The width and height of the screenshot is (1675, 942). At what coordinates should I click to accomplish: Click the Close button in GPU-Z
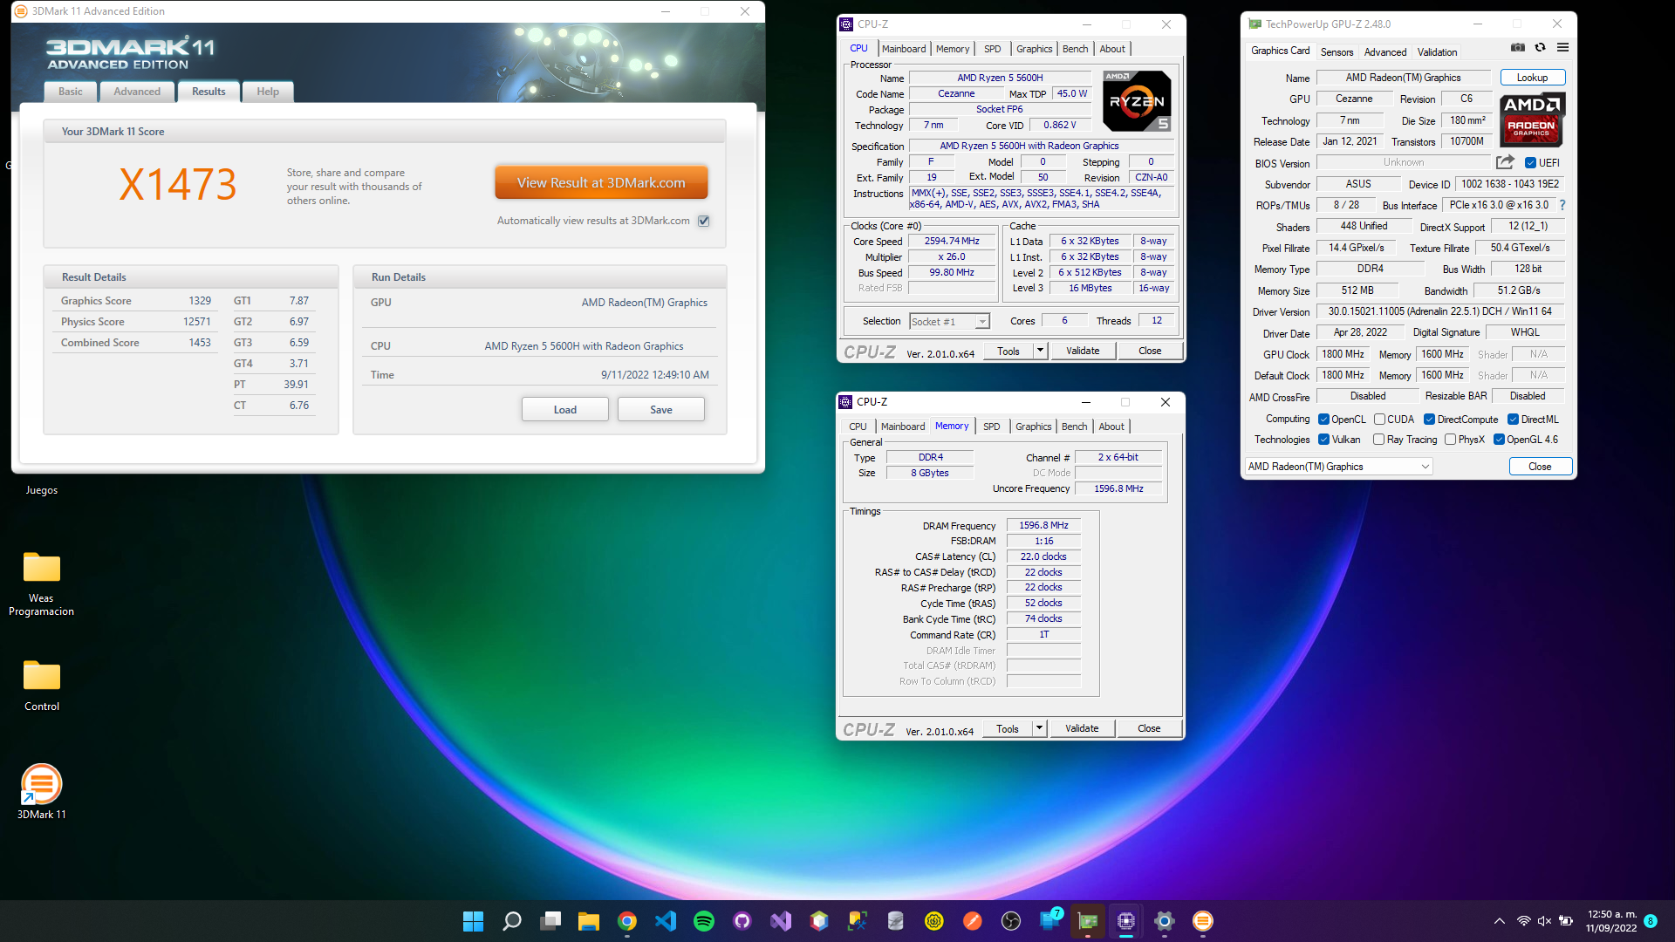pyautogui.click(x=1540, y=467)
